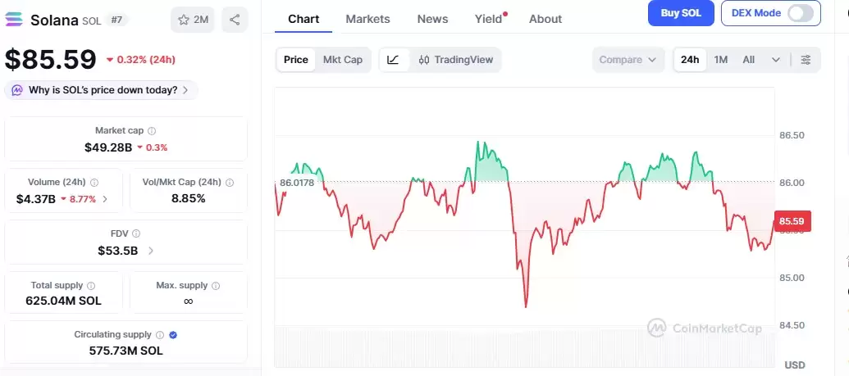Open the News tab
The height and width of the screenshot is (376, 849).
pos(432,19)
